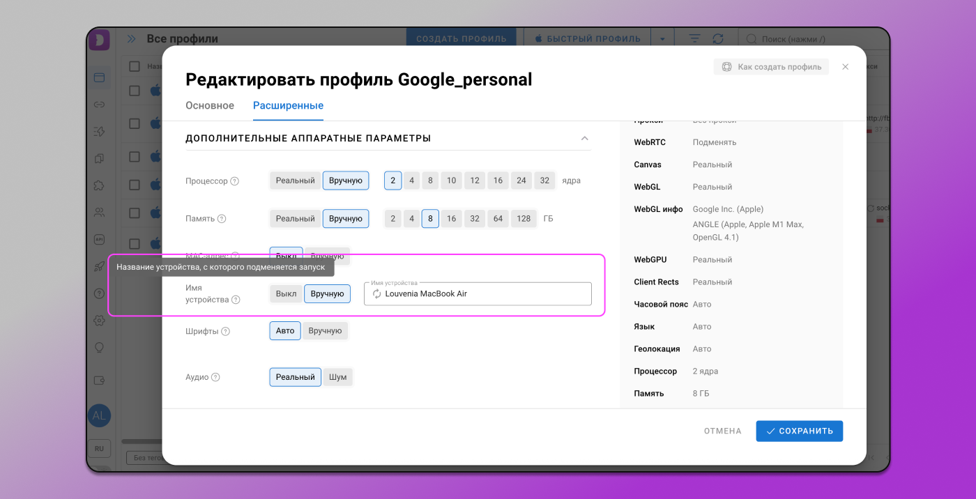Open dropdown arrow next to Быстрый профиль

[662, 39]
